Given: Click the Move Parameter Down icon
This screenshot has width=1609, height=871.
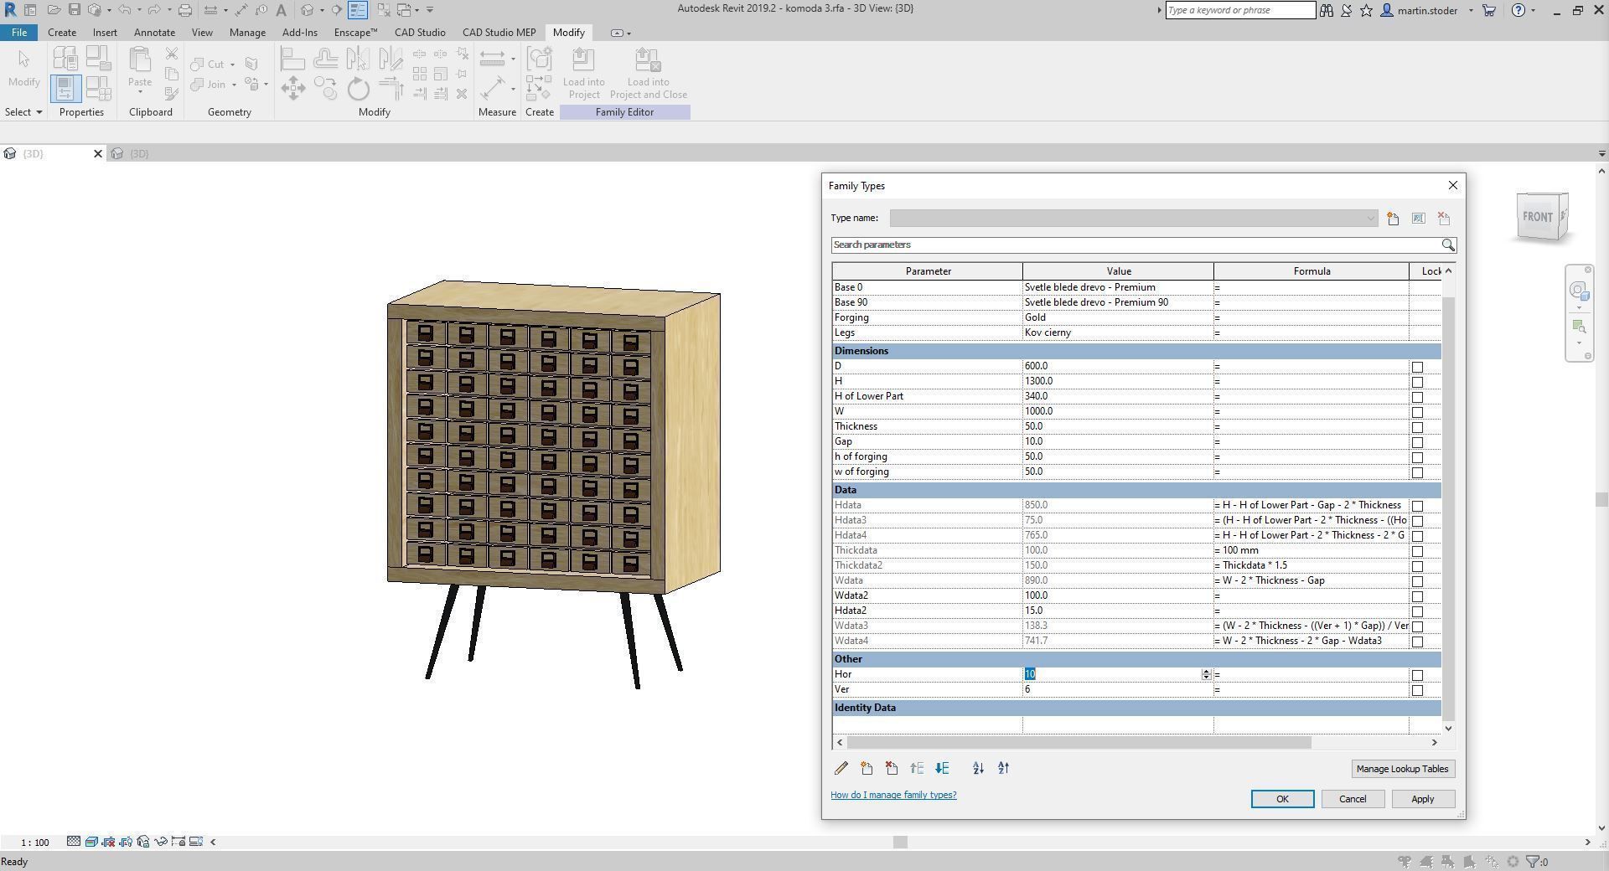Looking at the screenshot, I should (942, 768).
